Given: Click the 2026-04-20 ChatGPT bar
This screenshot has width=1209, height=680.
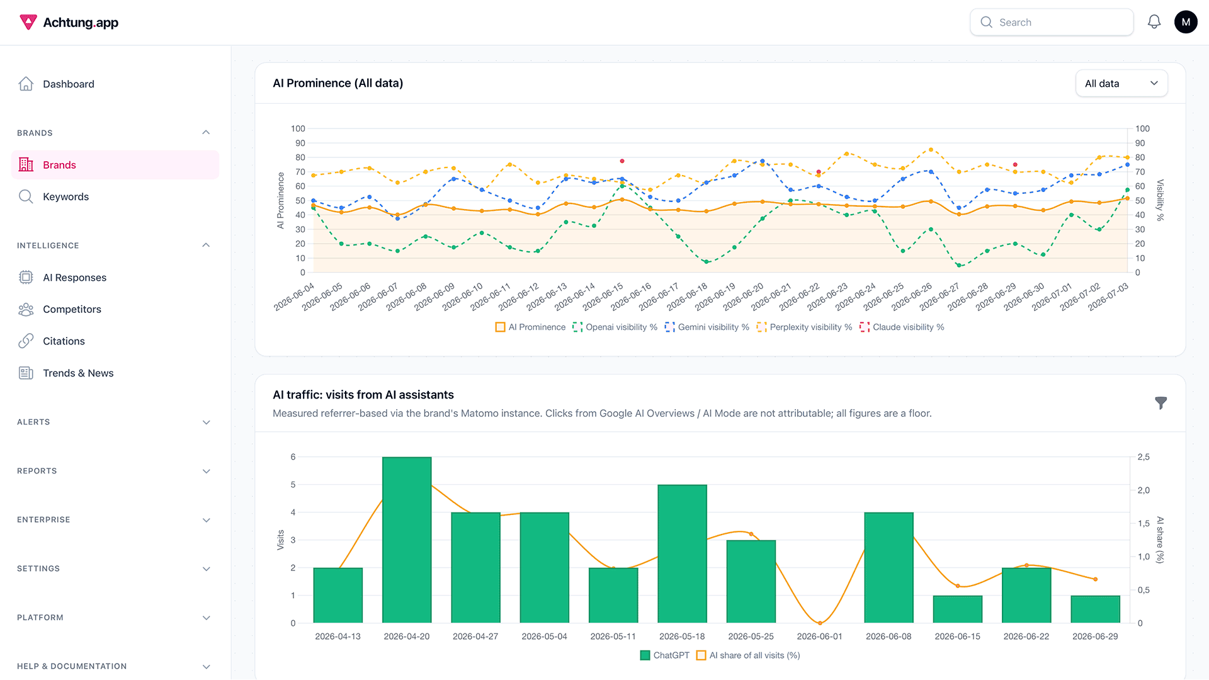Looking at the screenshot, I should click(x=407, y=540).
